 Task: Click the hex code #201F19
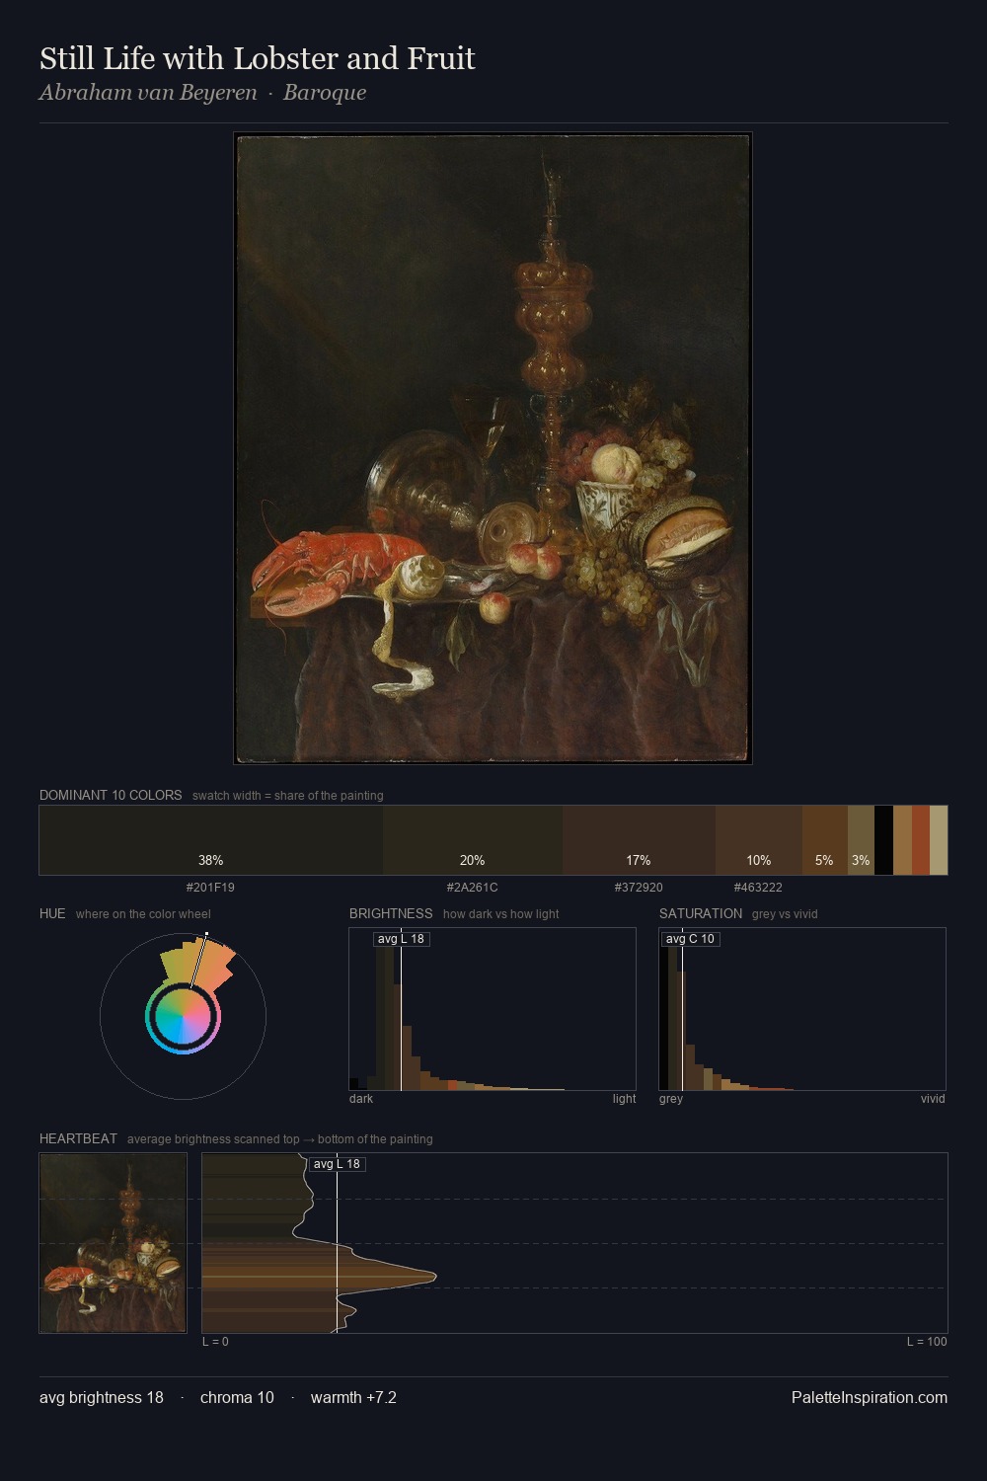(210, 888)
